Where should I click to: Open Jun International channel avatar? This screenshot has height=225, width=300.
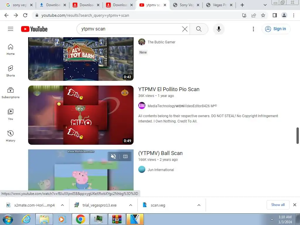(142, 170)
